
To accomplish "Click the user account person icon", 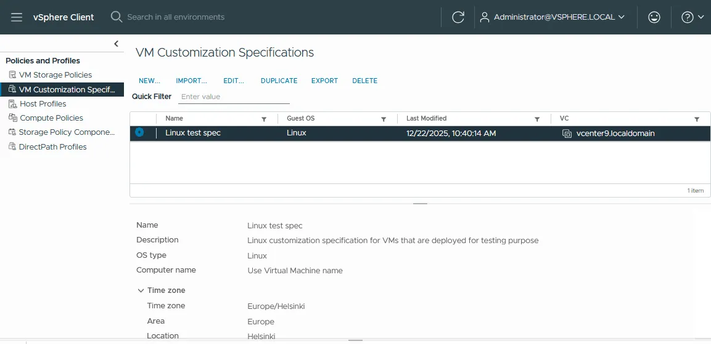I will (484, 17).
